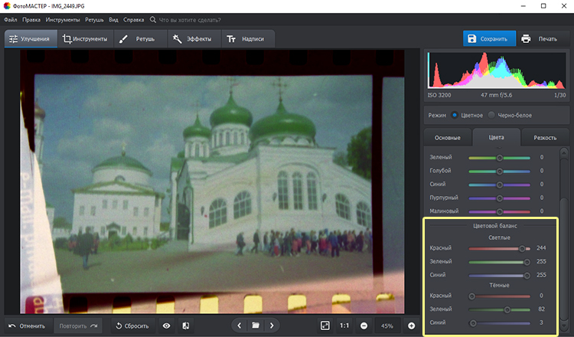Viewport: 574px width, 337px height.
Task: Zoom in with the plus icon
Action: pyautogui.click(x=412, y=326)
